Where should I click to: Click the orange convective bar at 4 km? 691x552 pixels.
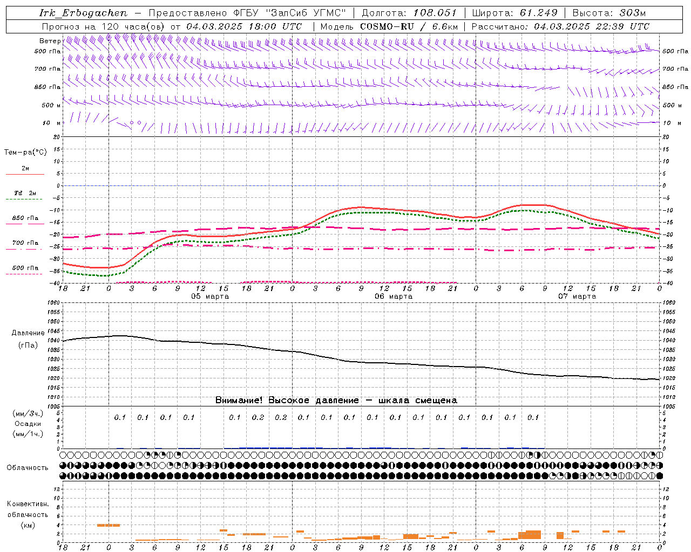(109, 525)
